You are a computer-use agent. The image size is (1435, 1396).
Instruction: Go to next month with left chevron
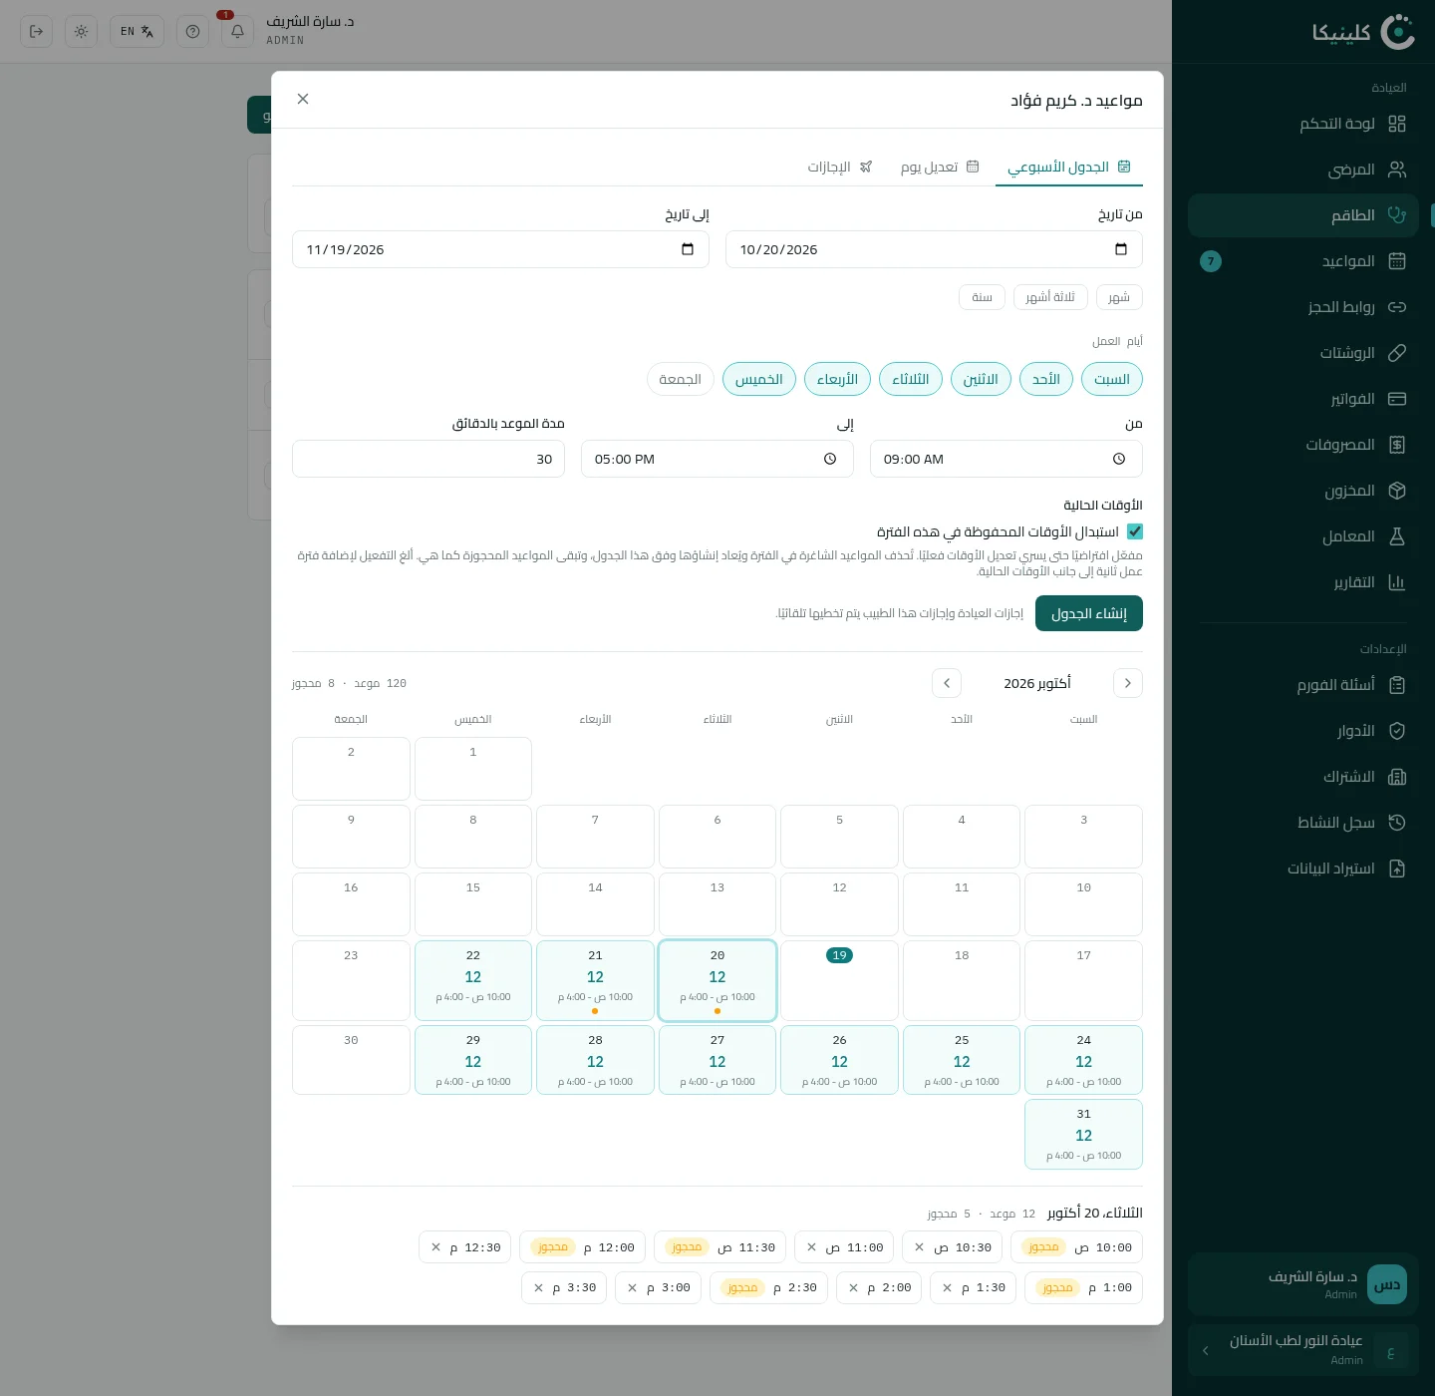coord(947,683)
